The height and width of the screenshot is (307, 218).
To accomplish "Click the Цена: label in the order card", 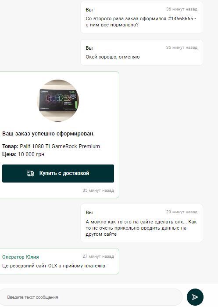I will pyautogui.click(x=9, y=154).
